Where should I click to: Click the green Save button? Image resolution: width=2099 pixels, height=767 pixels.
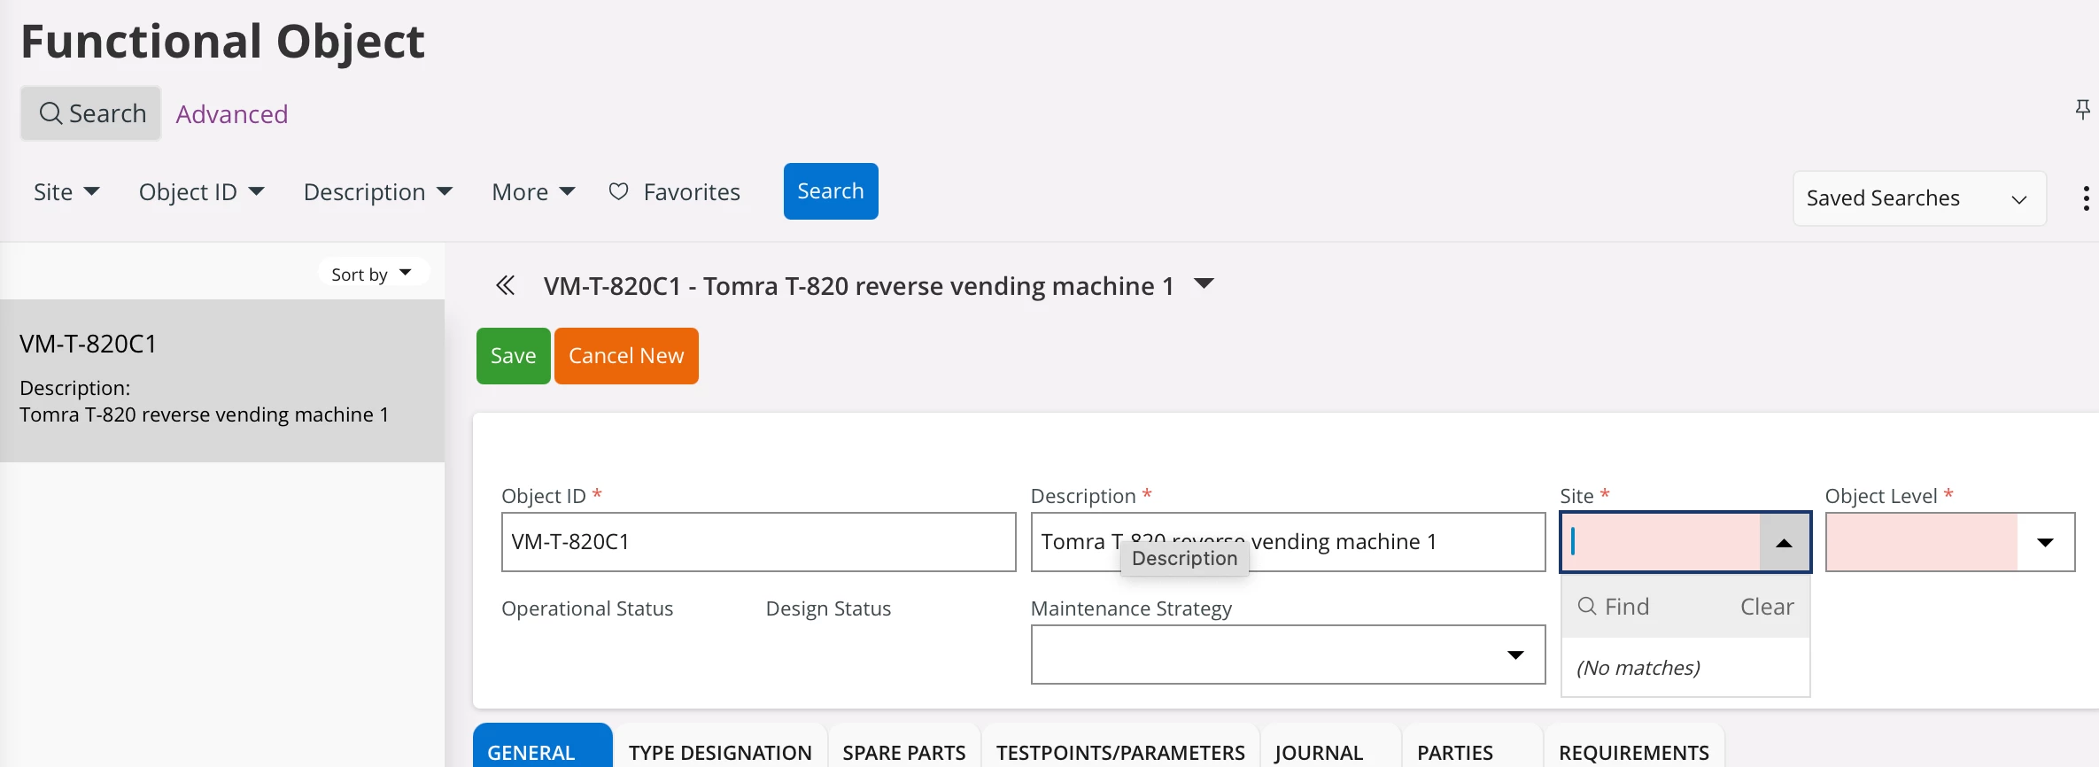513,356
